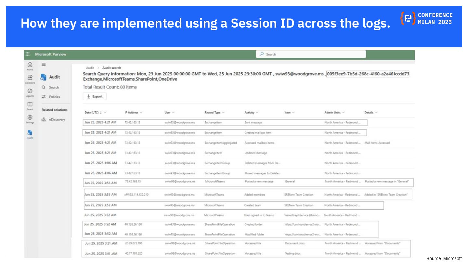This screenshot has height=263, width=468.
Task: Open eDiscovery related solution
Action: click(53, 119)
